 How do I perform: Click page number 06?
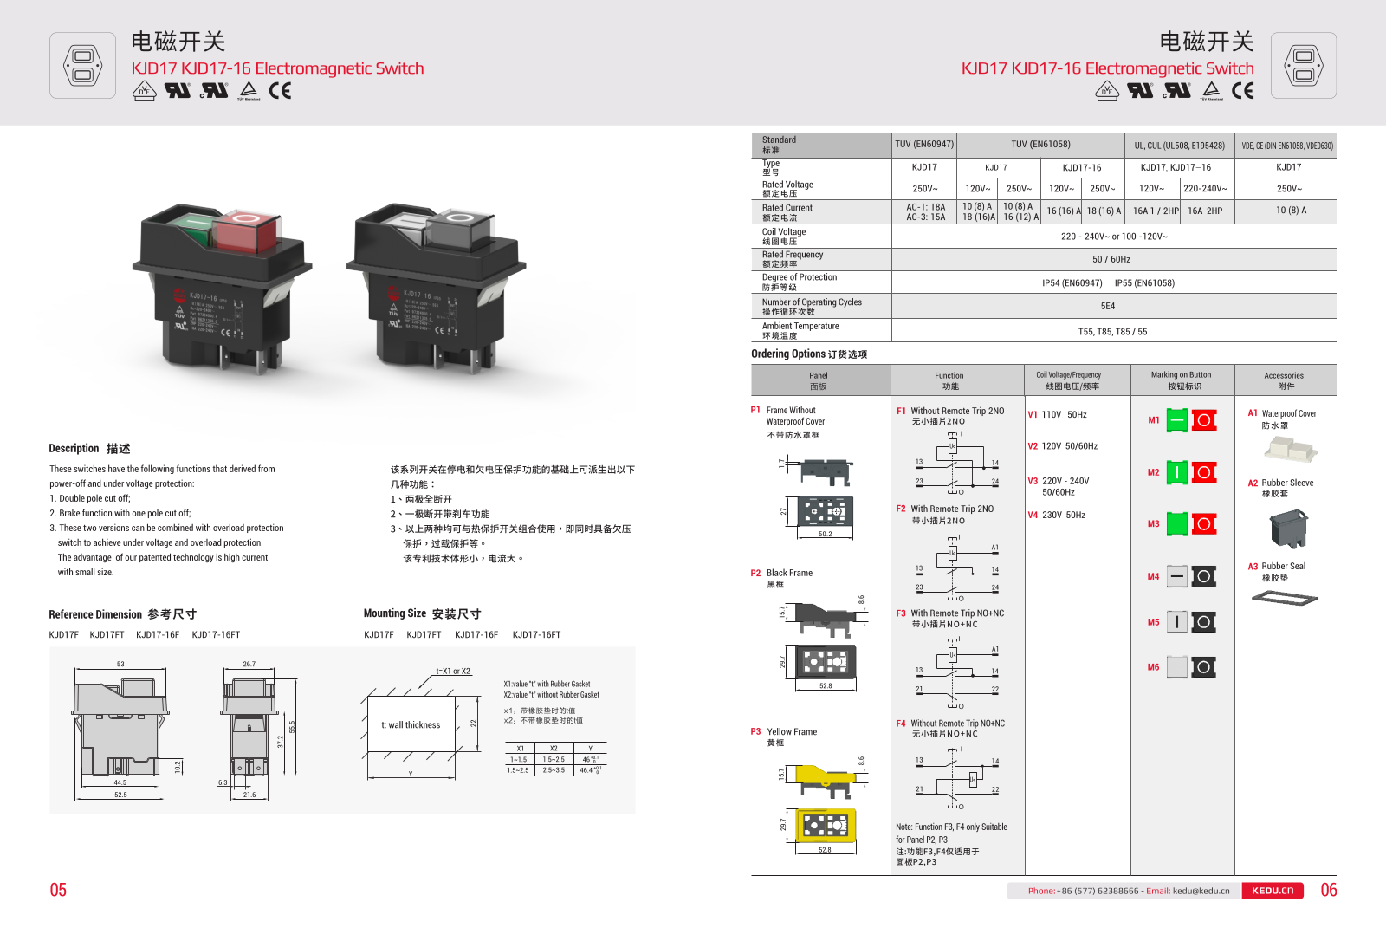tap(1329, 890)
